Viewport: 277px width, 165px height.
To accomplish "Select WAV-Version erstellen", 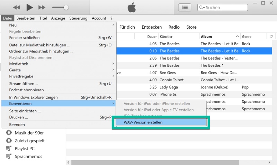I will pyautogui.click(x=161, y=122).
